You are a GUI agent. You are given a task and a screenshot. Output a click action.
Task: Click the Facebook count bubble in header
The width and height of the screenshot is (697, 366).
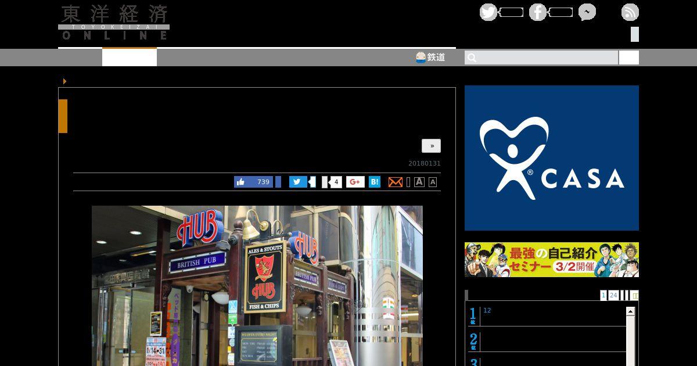[561, 12]
